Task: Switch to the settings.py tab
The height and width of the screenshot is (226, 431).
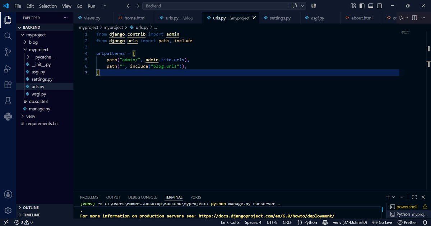Action: tap(279, 18)
